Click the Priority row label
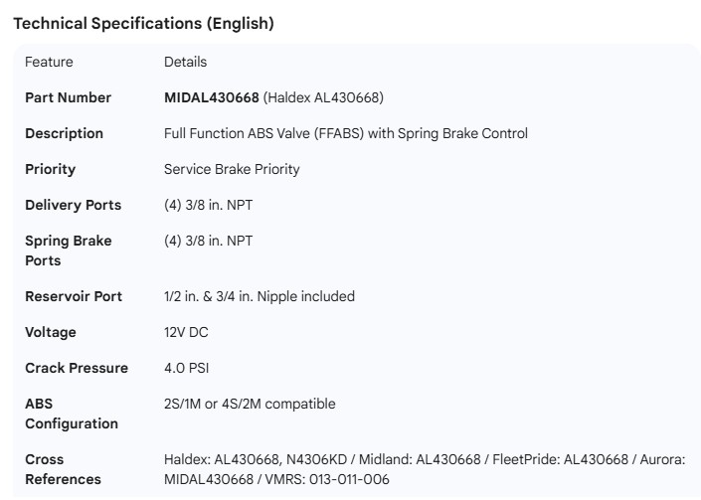The height and width of the screenshot is (500, 701). [50, 169]
